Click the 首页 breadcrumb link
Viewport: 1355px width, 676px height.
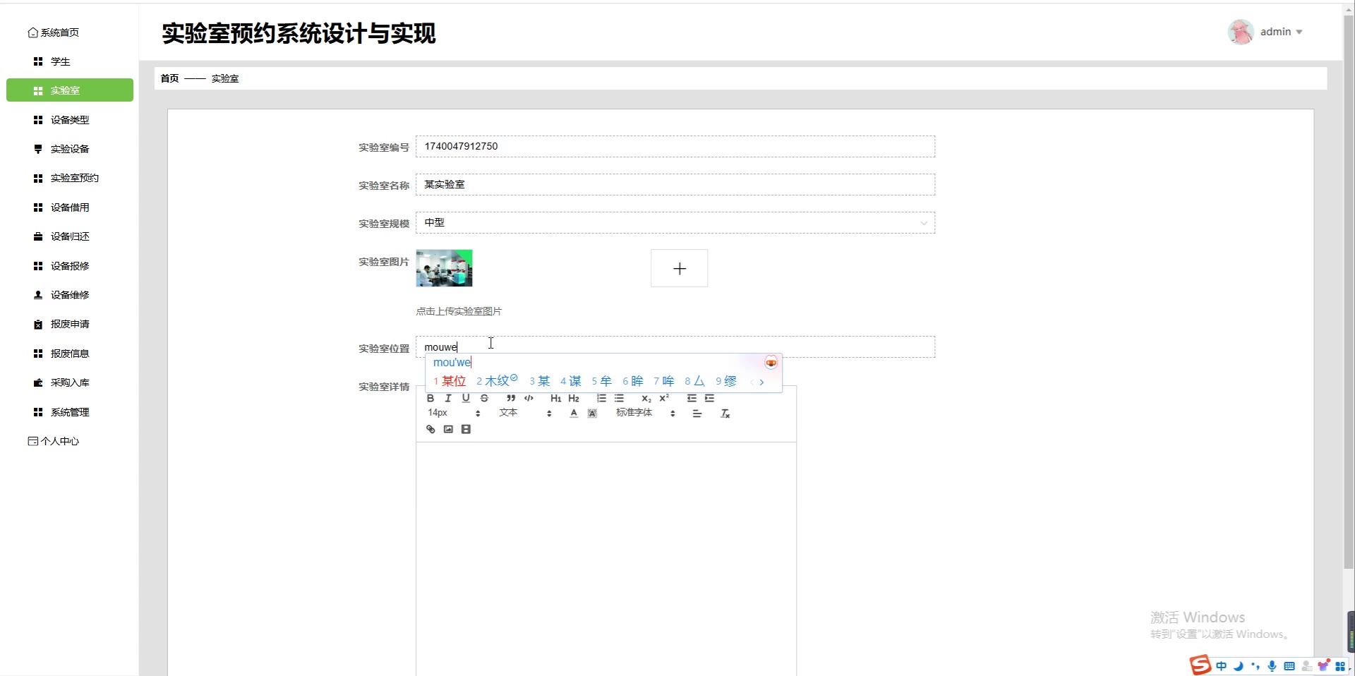pos(169,78)
